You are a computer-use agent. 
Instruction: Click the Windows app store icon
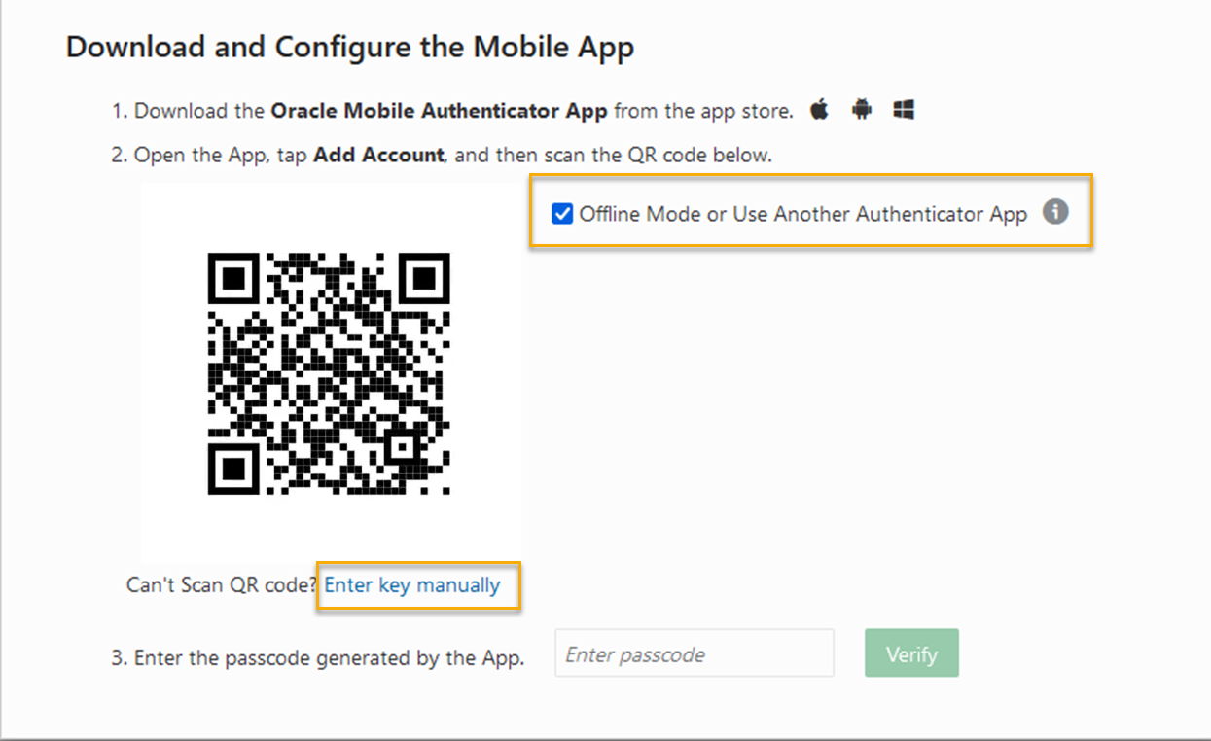pos(904,110)
